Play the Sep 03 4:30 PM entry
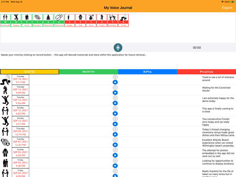Viewport: 236px width, 177px height. (115, 166)
